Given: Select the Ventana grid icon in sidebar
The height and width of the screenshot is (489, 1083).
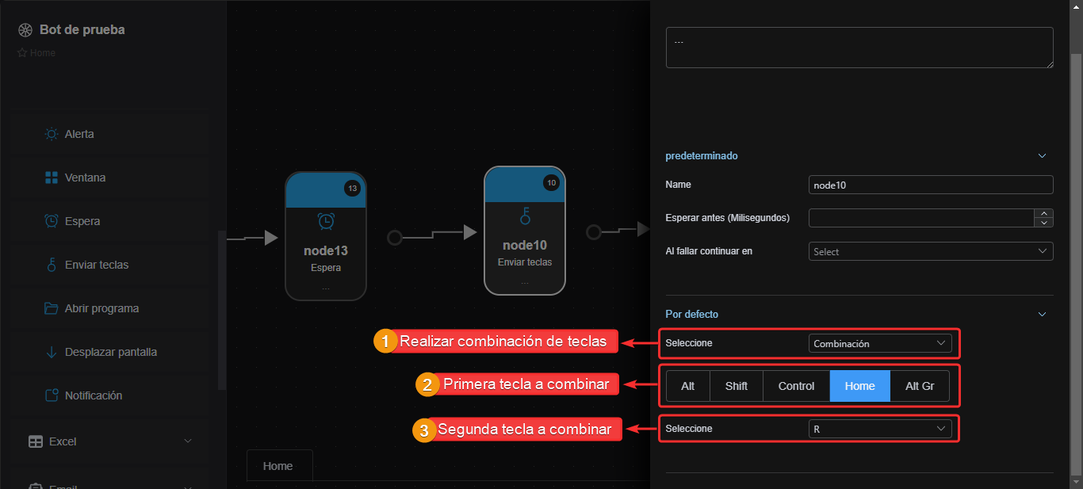Looking at the screenshot, I should point(52,178).
